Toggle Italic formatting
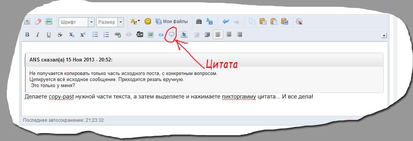413x141 pixels. pyautogui.click(x=37, y=35)
